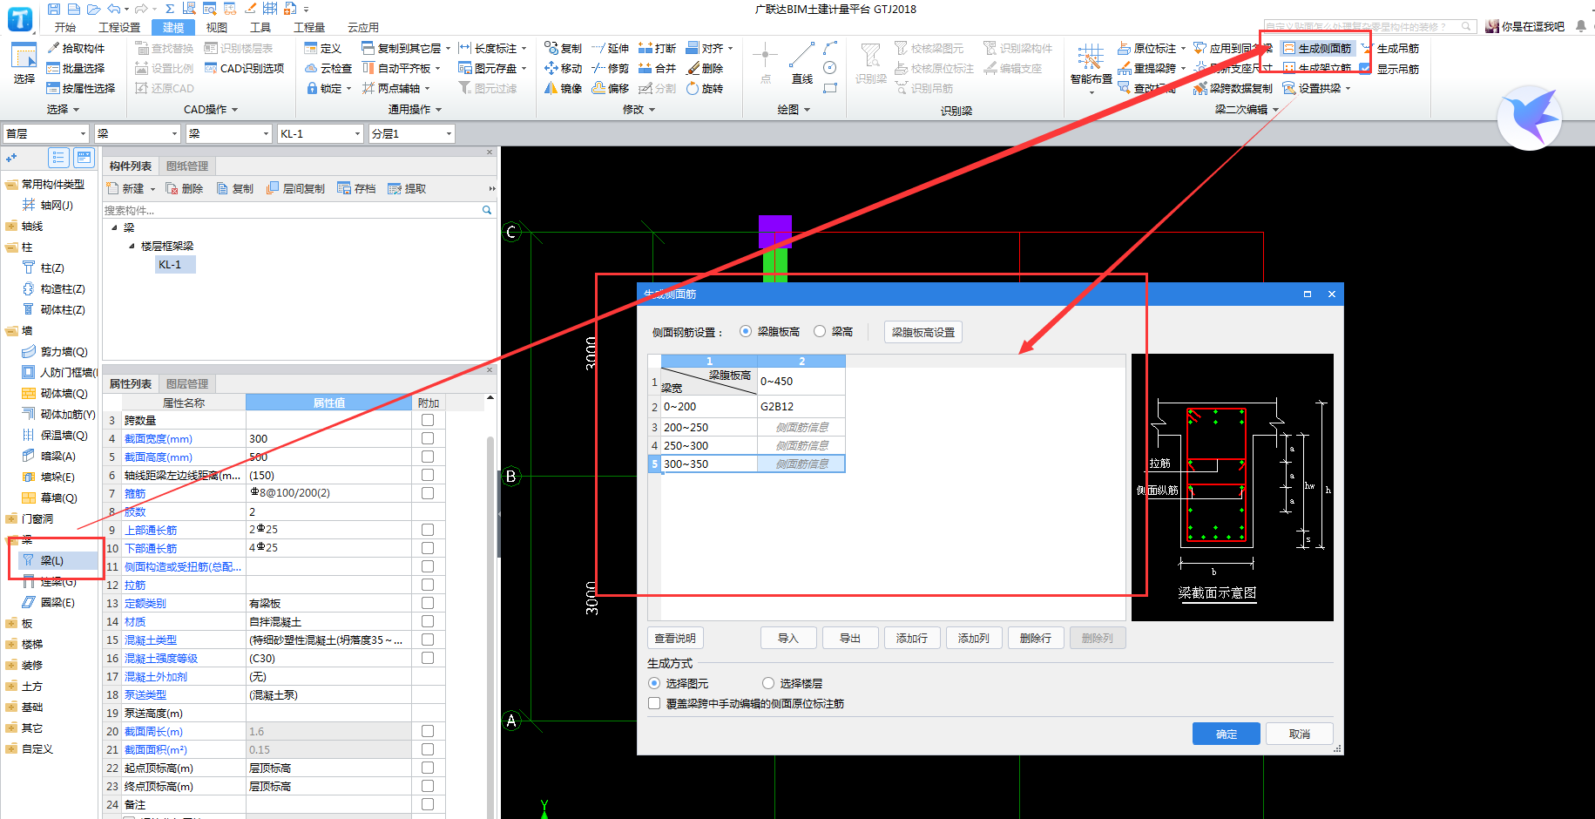
Task: Click the 删除 delete tool in the 修改 group
Action: click(705, 68)
